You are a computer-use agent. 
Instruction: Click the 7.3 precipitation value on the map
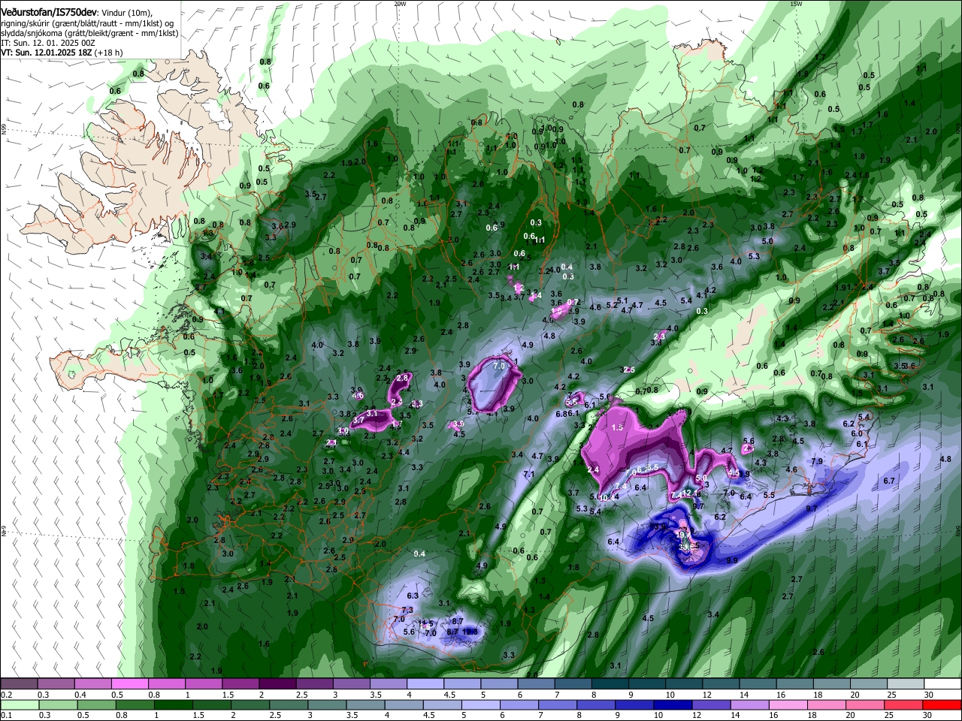pos(407,610)
